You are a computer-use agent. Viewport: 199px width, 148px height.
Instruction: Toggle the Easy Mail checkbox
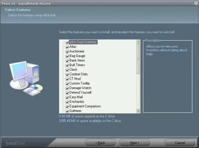pos(67,97)
